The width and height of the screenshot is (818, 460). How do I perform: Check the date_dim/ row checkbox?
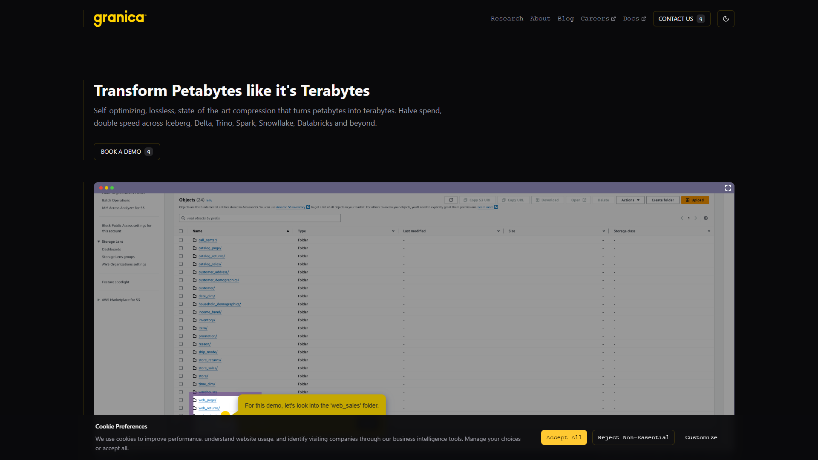click(x=181, y=296)
